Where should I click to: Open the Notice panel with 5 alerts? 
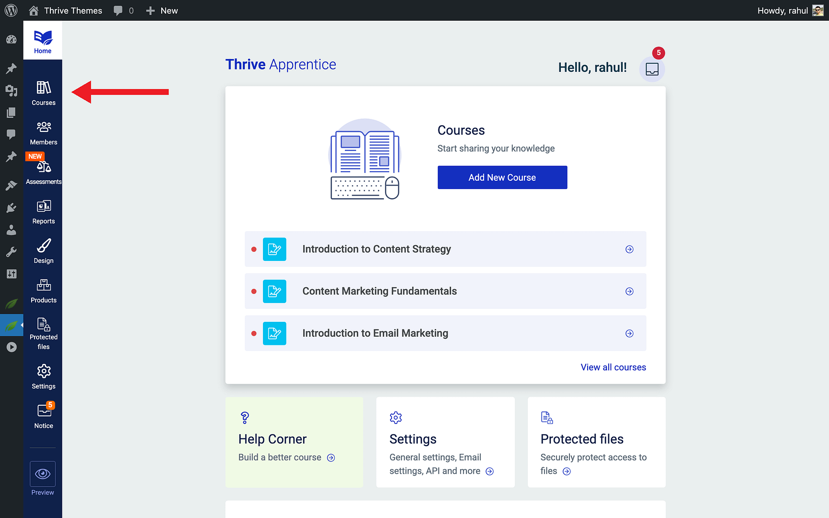(x=43, y=415)
